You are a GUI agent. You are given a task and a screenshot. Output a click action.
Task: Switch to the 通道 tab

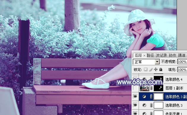click(x=182, y=55)
